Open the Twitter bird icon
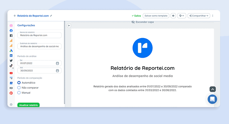This screenshot has width=229, height=124. click(x=11, y=61)
